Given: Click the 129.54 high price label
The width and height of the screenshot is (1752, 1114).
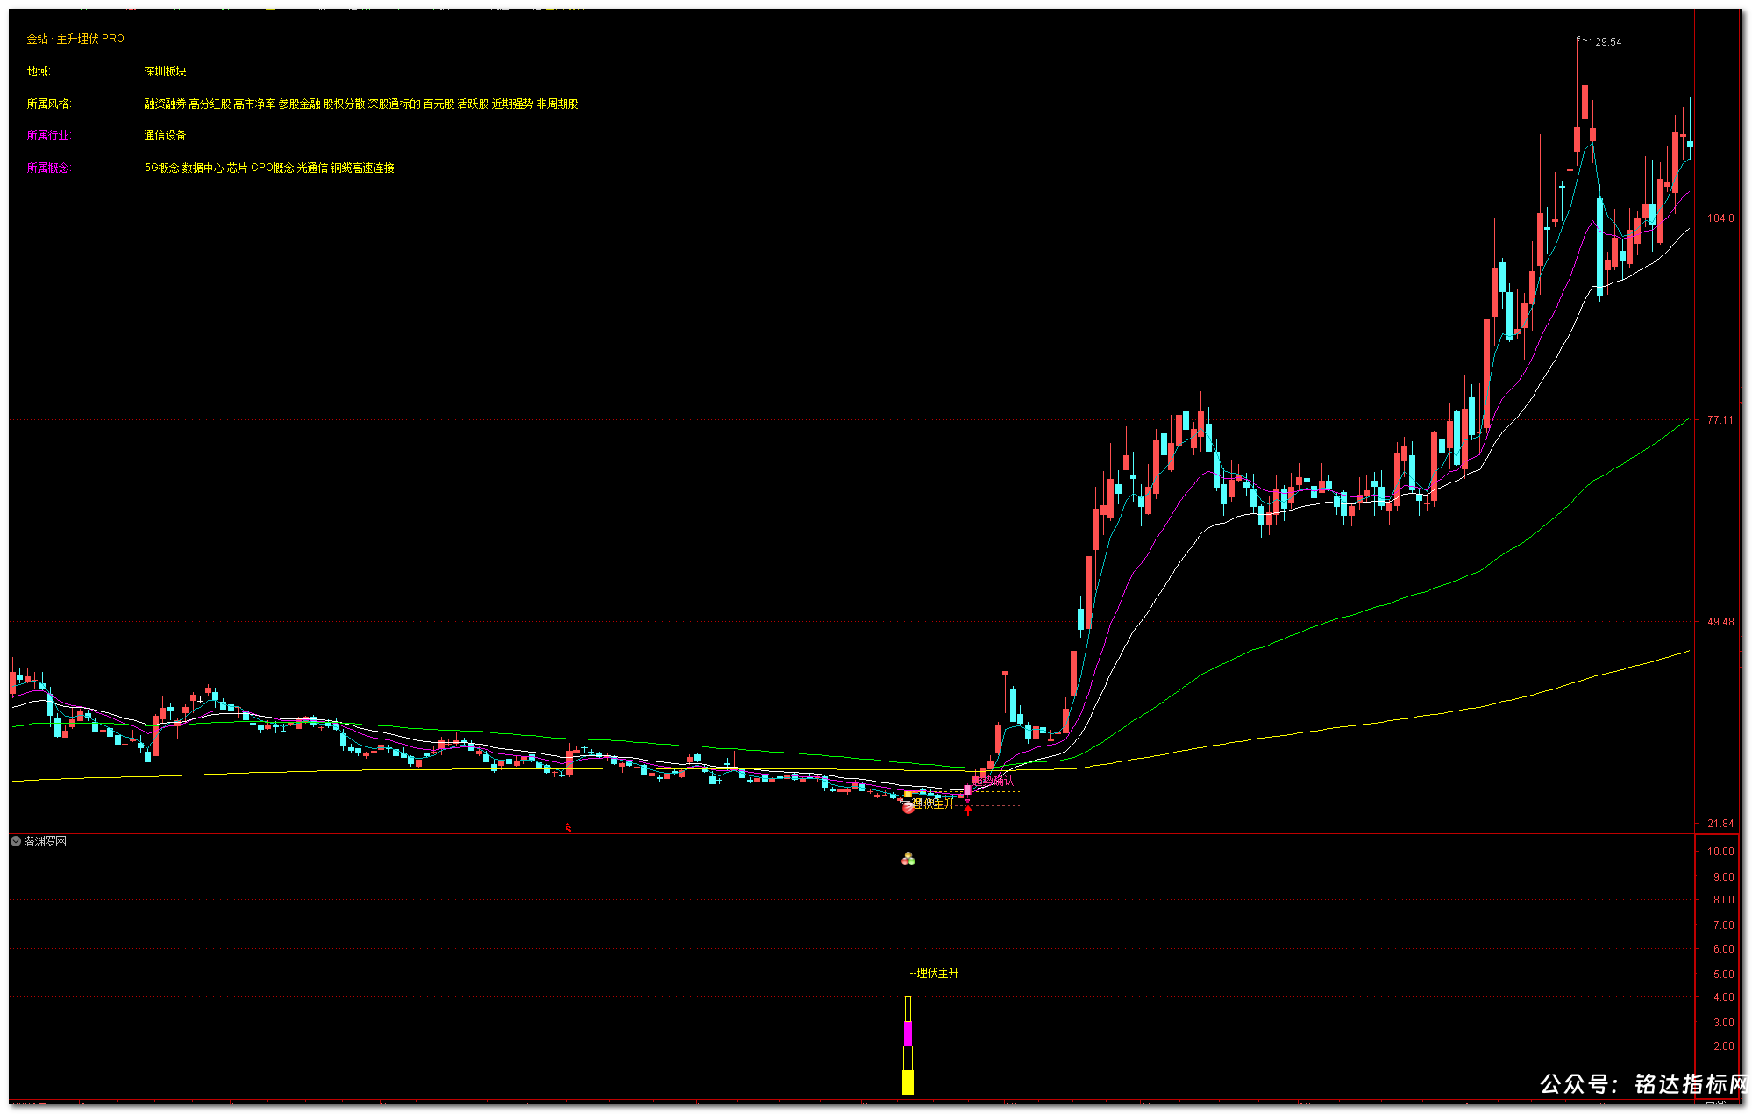Looking at the screenshot, I should tap(1606, 42).
